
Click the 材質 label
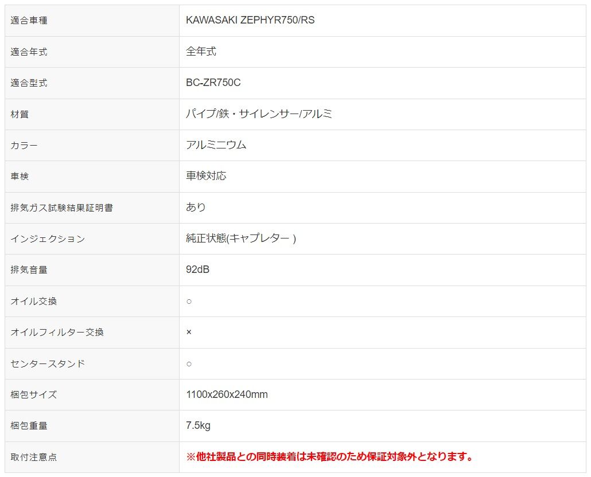(x=20, y=114)
